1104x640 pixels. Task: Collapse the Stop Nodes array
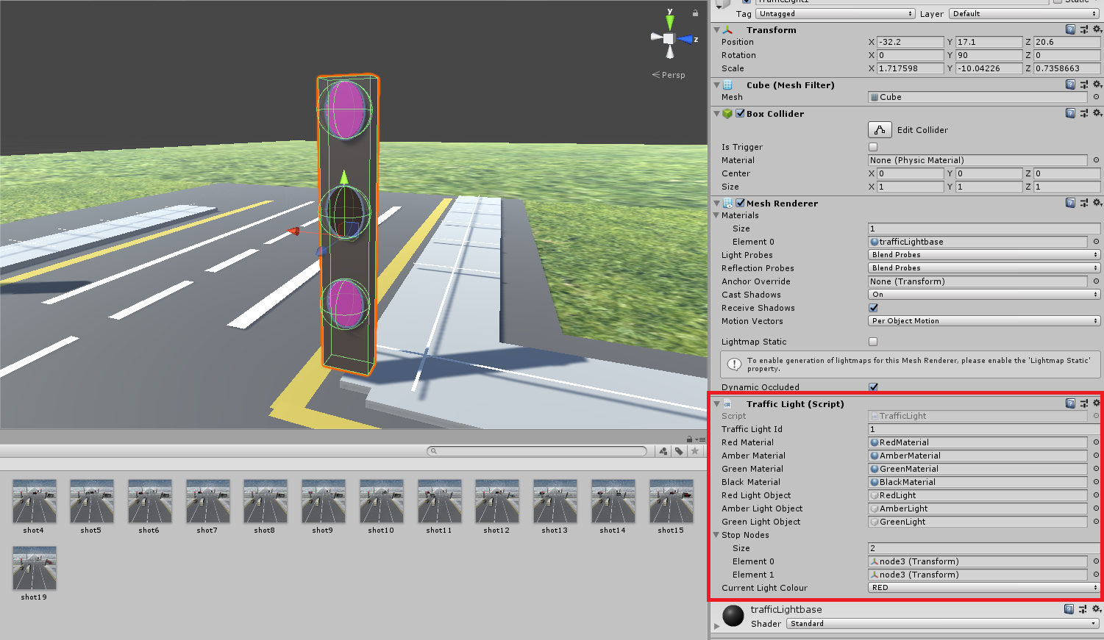[x=716, y=535]
